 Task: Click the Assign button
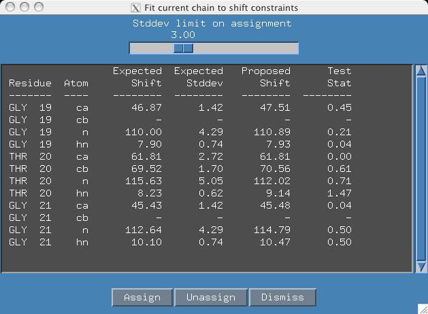point(142,298)
